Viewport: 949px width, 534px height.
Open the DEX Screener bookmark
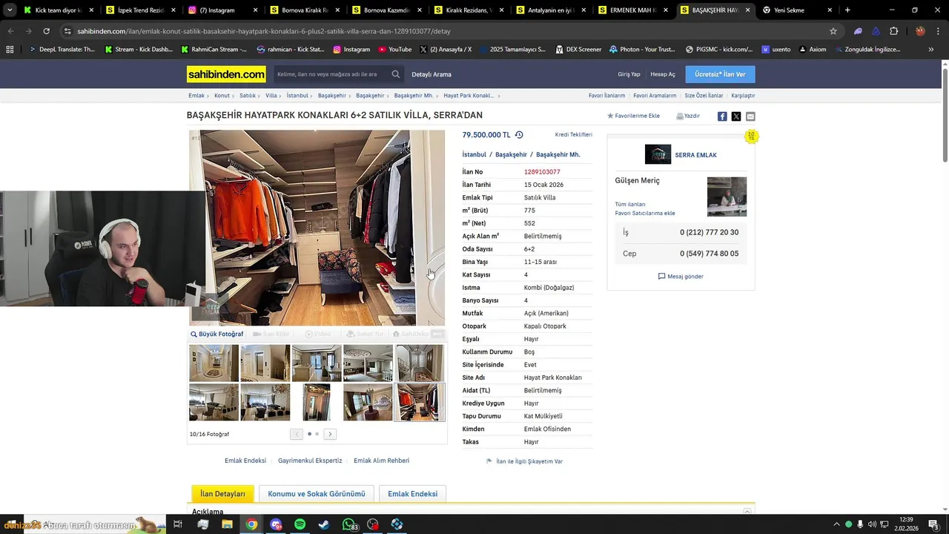578,49
